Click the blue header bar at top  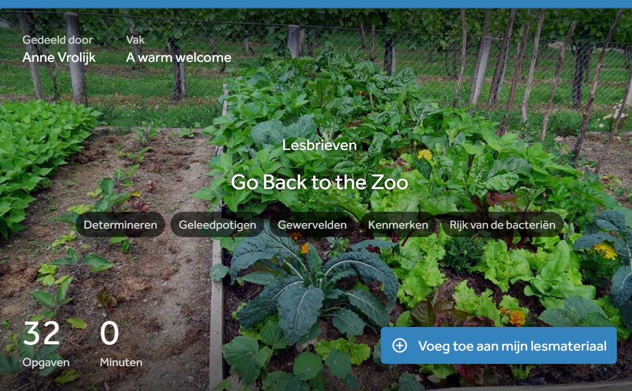[316, 4]
